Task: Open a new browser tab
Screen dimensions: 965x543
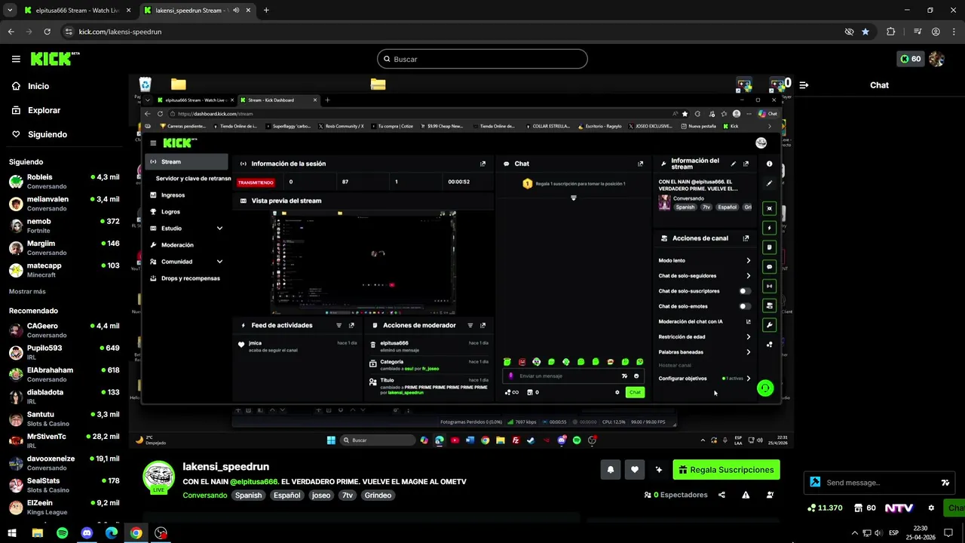Action: click(266, 11)
